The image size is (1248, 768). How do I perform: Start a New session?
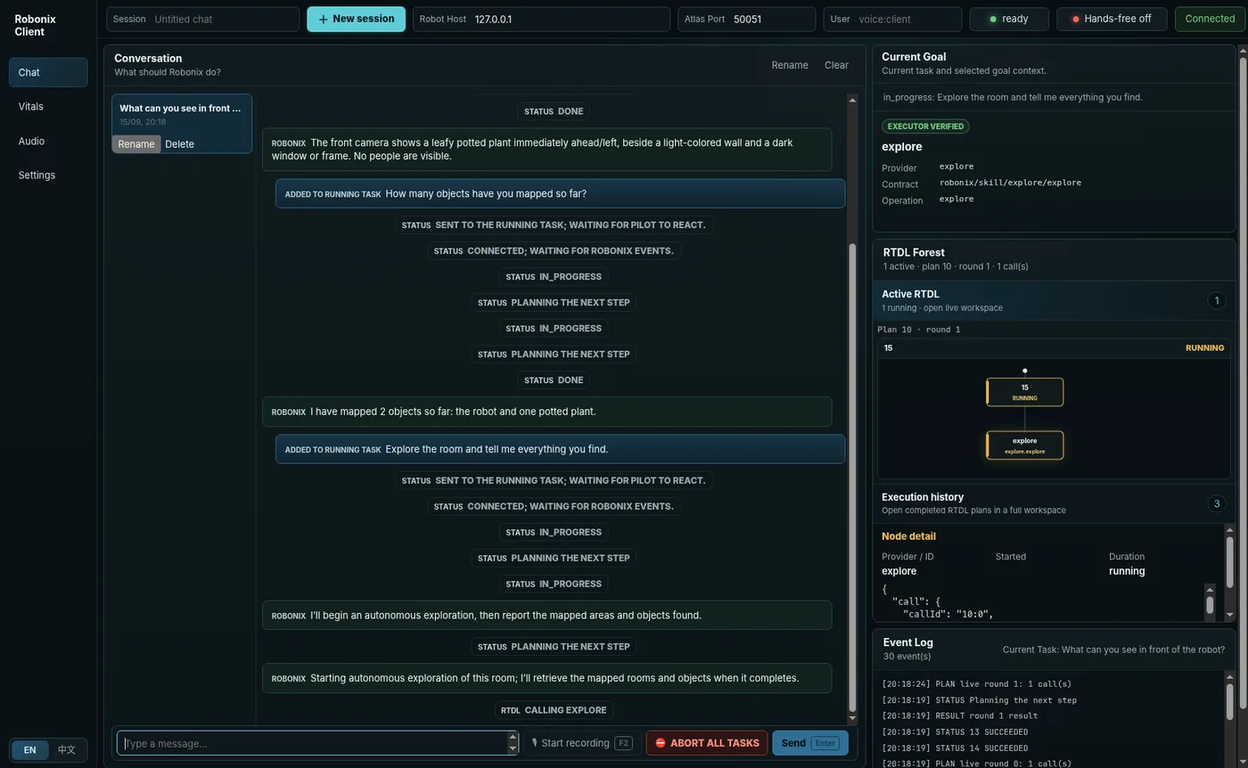coord(356,19)
